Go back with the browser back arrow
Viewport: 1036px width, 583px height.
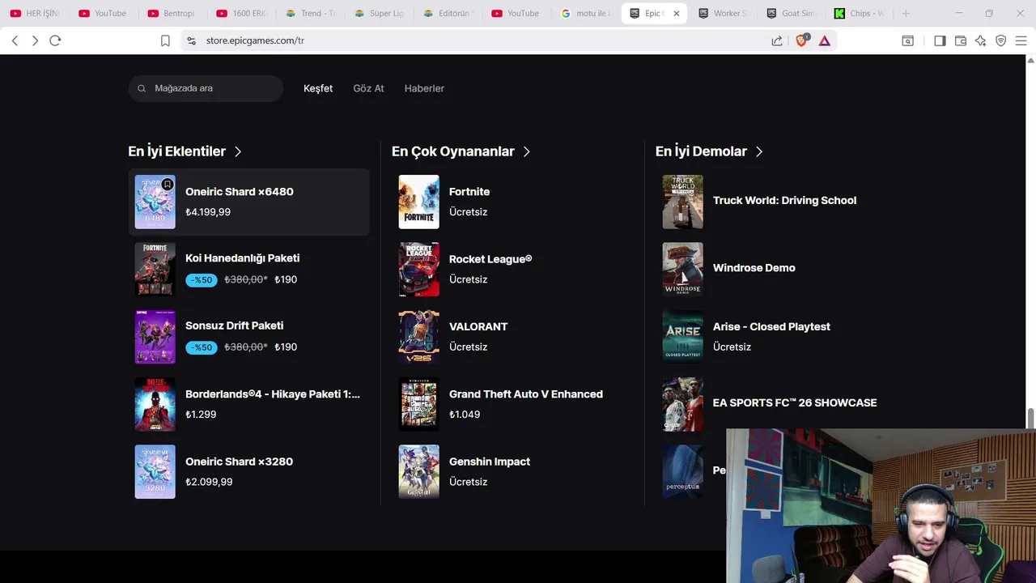[15, 40]
